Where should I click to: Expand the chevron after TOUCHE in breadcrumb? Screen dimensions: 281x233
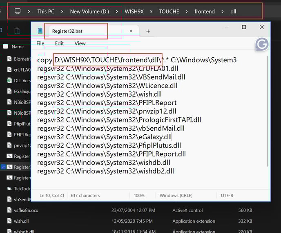coord(187,11)
